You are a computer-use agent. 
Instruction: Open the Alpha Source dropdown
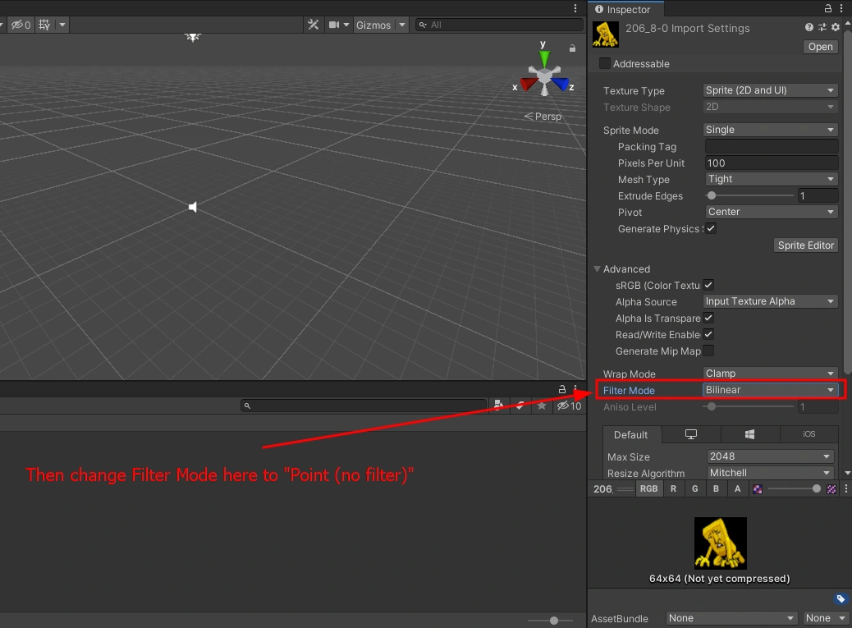coord(770,301)
